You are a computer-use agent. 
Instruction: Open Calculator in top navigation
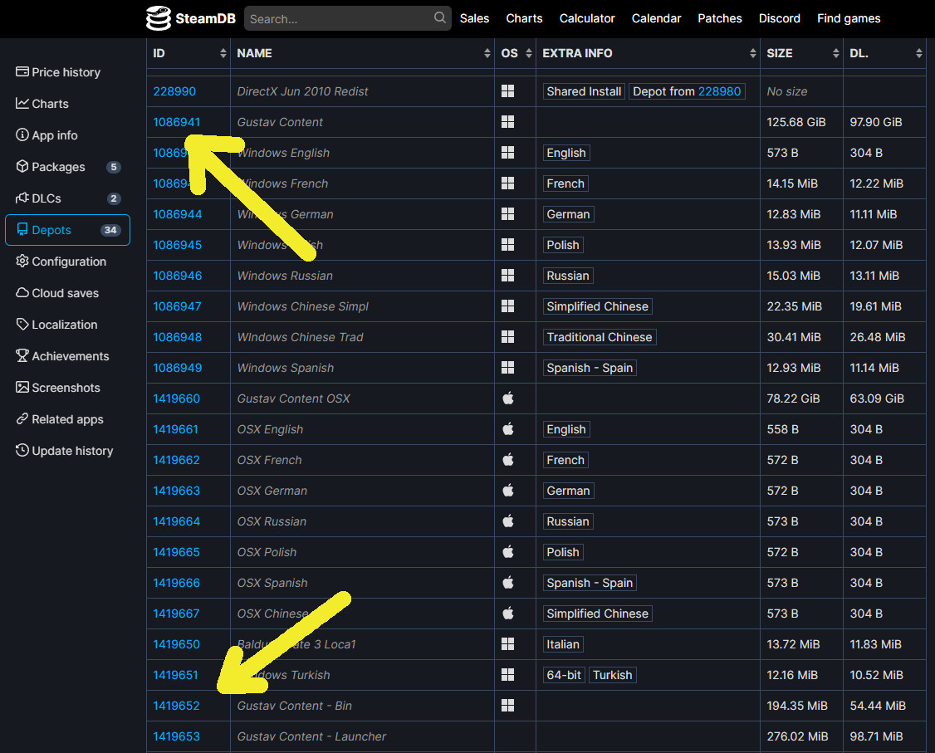(x=587, y=18)
